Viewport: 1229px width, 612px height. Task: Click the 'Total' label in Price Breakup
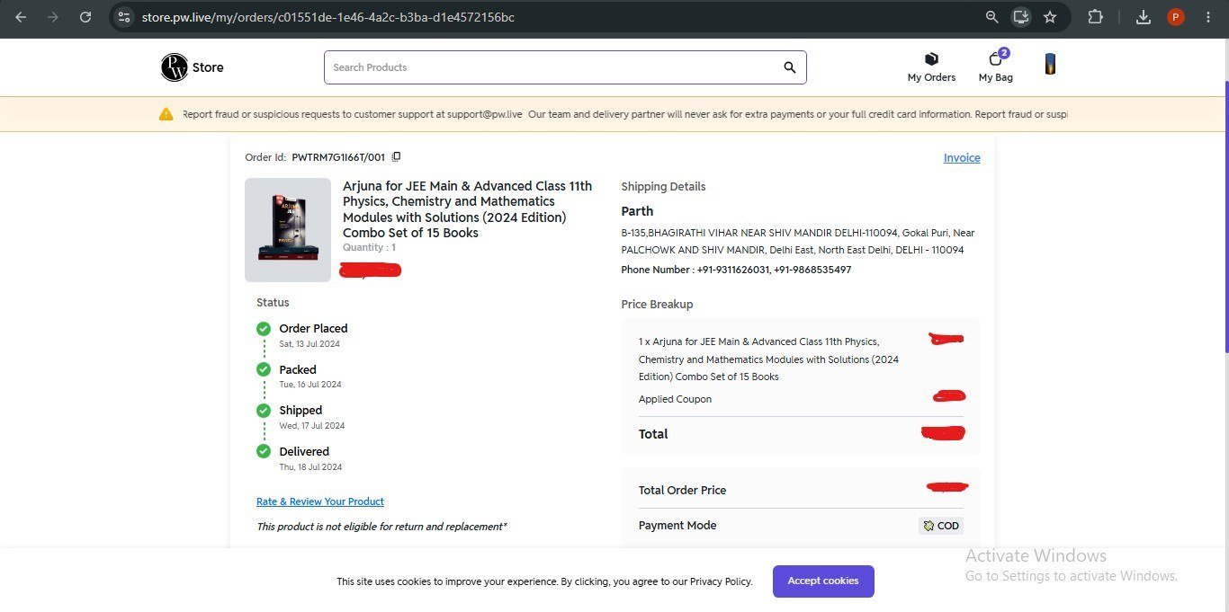coord(653,434)
